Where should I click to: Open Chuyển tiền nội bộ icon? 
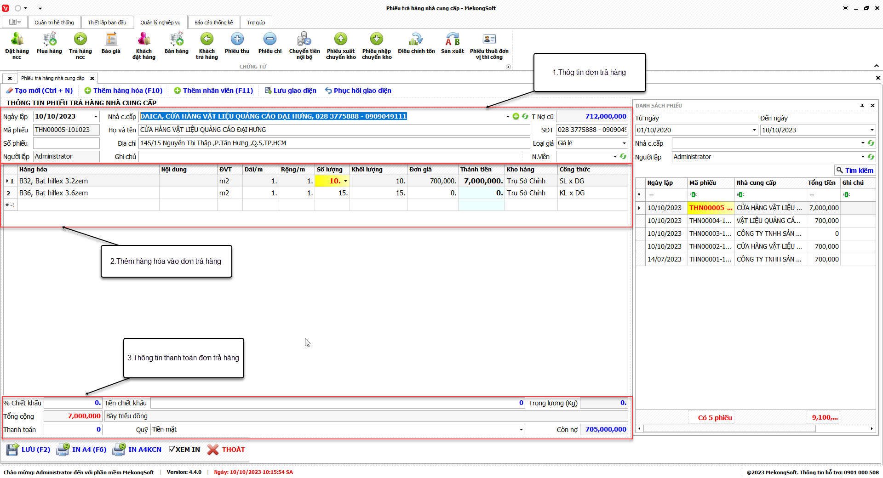[304, 40]
